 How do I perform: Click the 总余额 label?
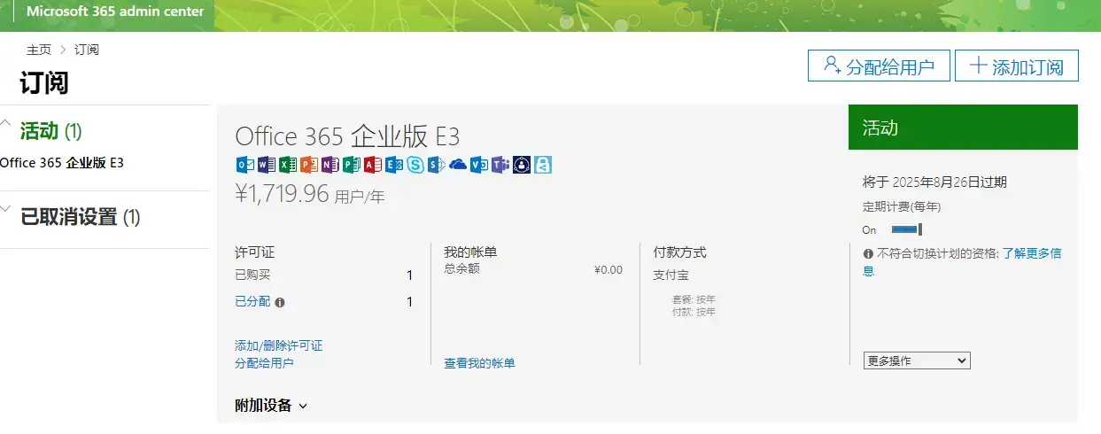tap(461, 268)
